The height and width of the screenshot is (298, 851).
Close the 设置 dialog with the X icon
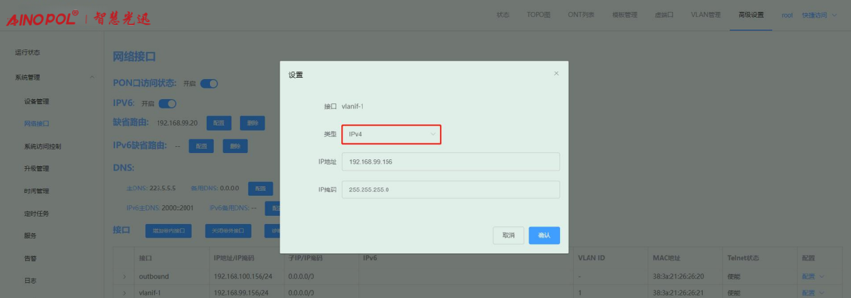coord(556,74)
